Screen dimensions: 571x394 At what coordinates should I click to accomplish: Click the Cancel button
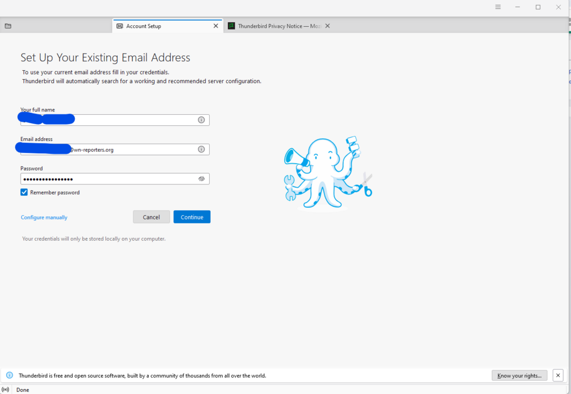tap(151, 217)
